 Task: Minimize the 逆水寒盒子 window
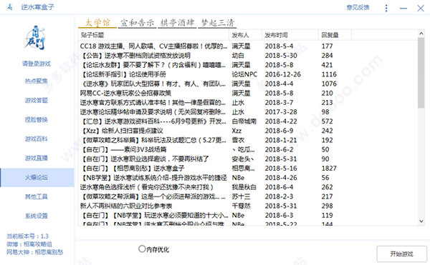pyautogui.click(x=403, y=9)
